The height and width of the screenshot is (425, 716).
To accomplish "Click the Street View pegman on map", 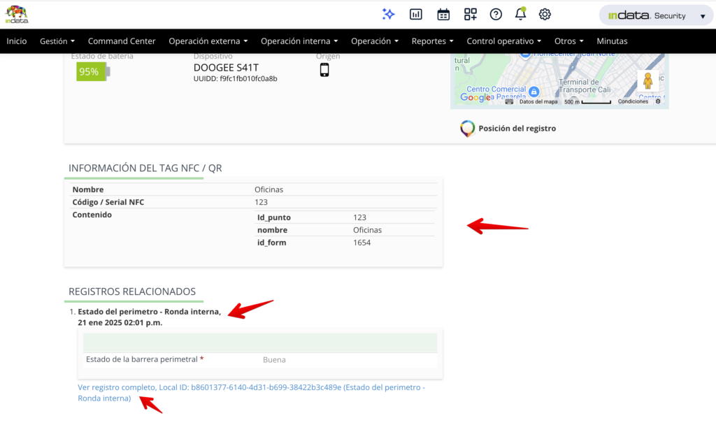I will [x=647, y=80].
